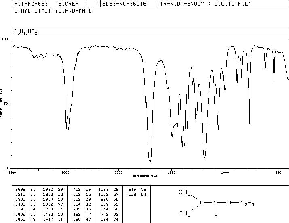Click the ester O atom beside C2H5
Viewport: 289px width, 223px height.
[229, 203]
